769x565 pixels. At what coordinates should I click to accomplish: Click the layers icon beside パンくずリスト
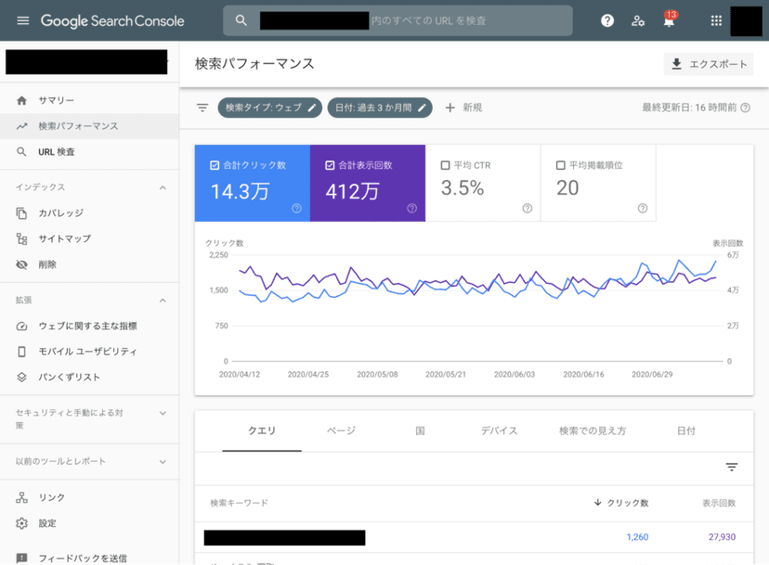[21, 378]
